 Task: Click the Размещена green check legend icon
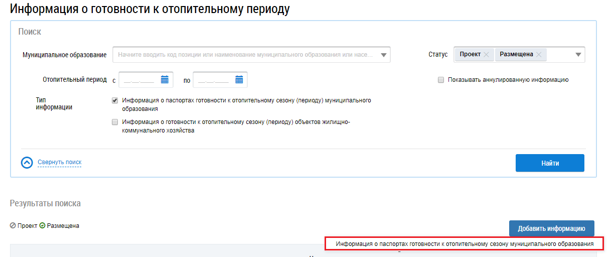(x=42, y=226)
